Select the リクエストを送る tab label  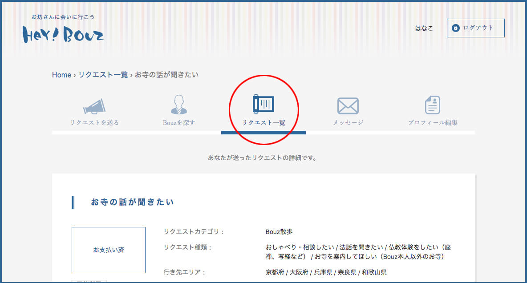[94, 122]
